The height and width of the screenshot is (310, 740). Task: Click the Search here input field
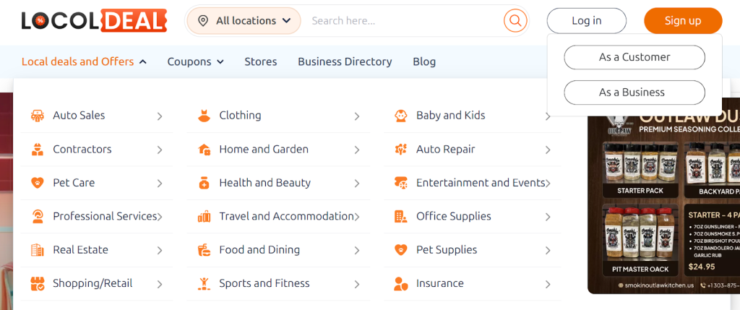pyautogui.click(x=403, y=21)
